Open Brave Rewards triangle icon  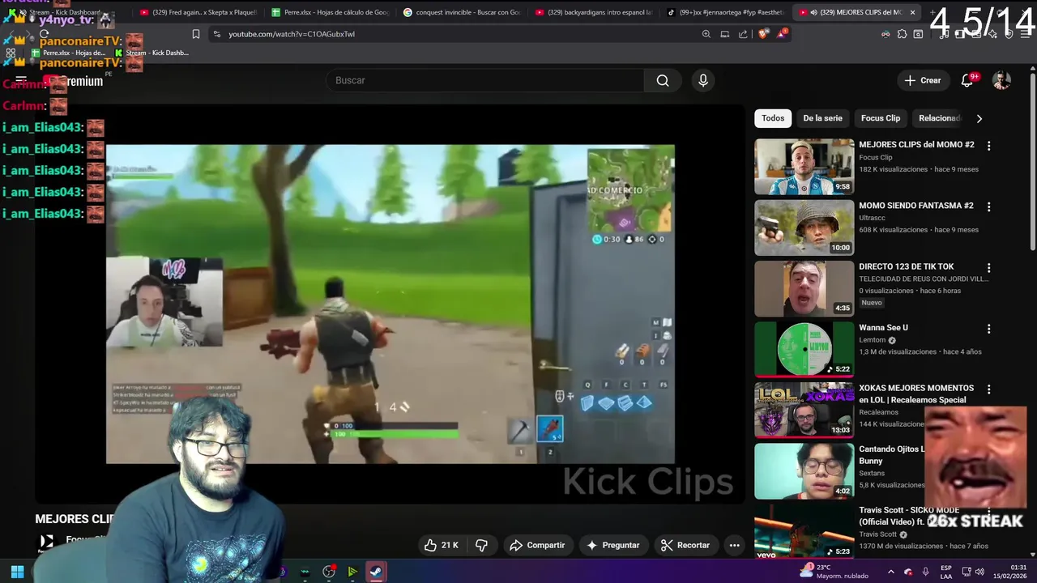(x=782, y=34)
